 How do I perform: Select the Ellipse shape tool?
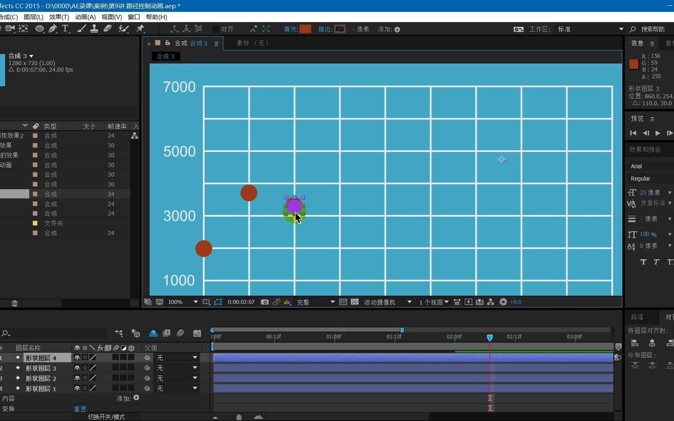click(39, 29)
